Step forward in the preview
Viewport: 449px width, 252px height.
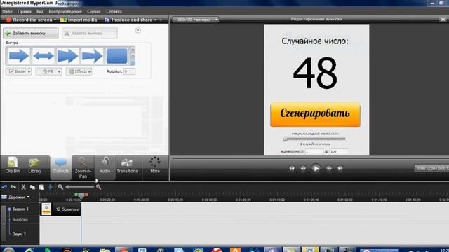[329, 168]
